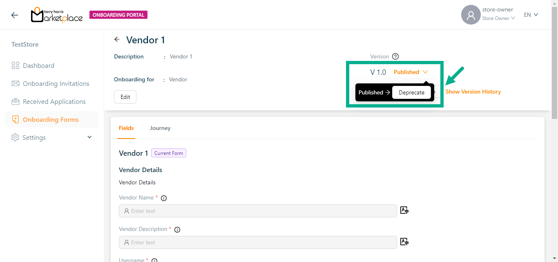Click the top-left header back arrow
This screenshot has height=262, width=558.
click(15, 15)
